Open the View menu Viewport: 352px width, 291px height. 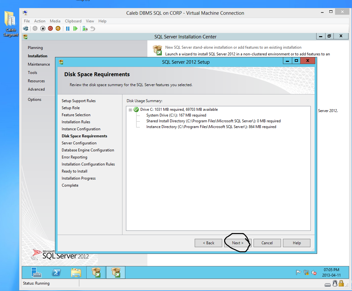(x=90, y=21)
